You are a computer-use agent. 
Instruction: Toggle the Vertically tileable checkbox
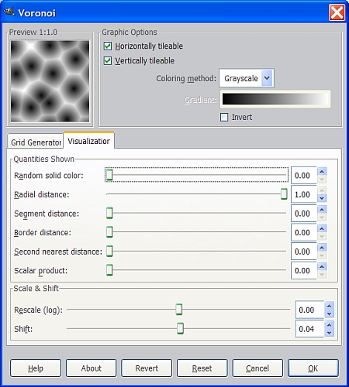point(108,61)
